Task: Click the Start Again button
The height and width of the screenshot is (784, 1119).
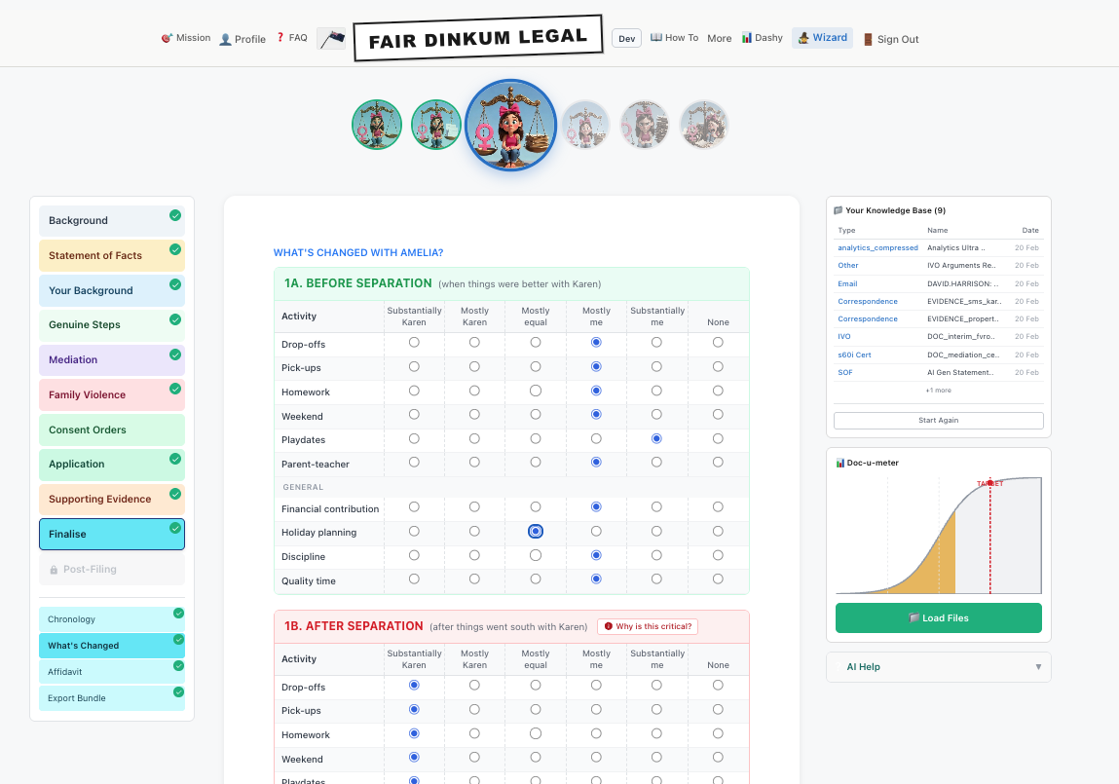Action: (939, 420)
